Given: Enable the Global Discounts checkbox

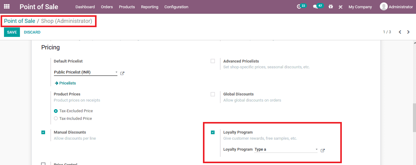Looking at the screenshot, I should (x=213, y=94).
